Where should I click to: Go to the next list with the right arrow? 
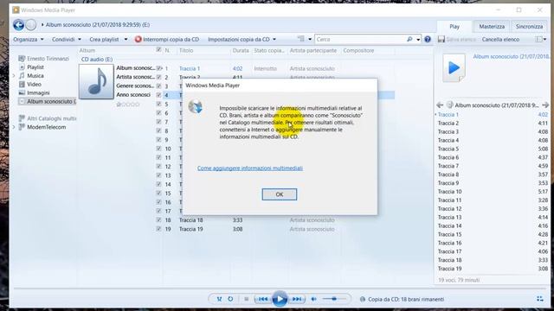pyautogui.click(x=545, y=105)
